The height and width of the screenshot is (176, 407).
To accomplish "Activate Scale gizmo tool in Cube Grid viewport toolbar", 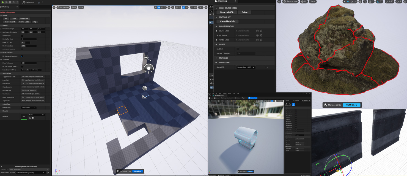I will pyautogui.click(x=165, y=7).
